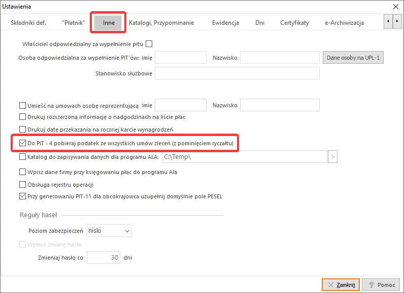Enable extended overtime info printing

(x=22, y=117)
